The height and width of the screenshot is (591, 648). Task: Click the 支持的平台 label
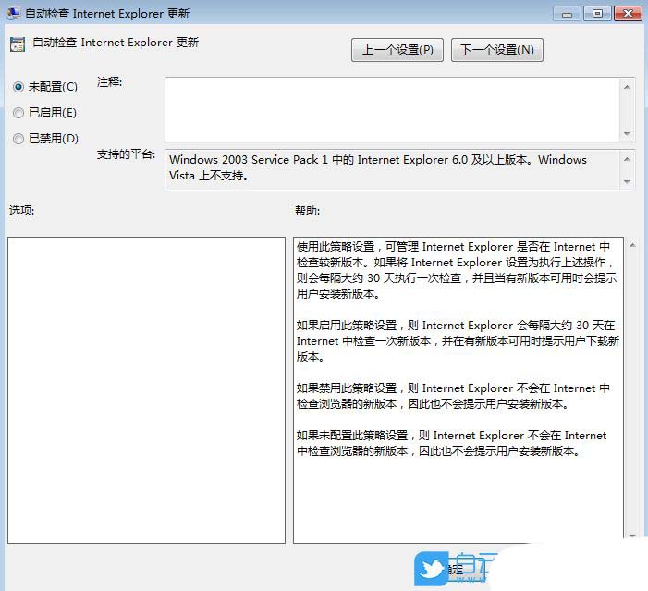coord(126,154)
